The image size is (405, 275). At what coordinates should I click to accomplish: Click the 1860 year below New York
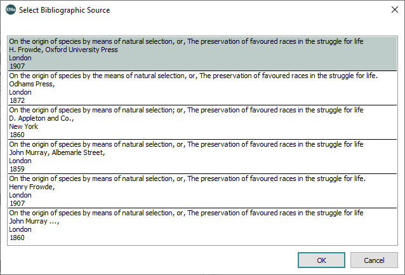(17, 135)
